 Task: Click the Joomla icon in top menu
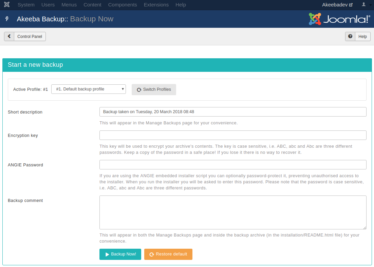7,5
